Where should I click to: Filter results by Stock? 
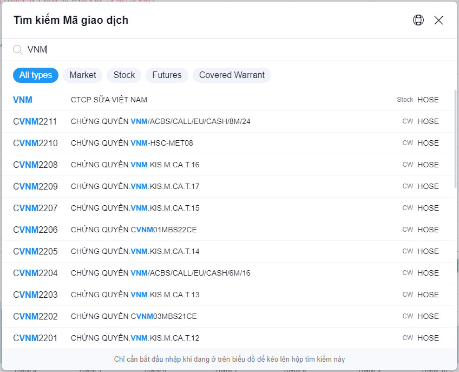pyautogui.click(x=124, y=75)
